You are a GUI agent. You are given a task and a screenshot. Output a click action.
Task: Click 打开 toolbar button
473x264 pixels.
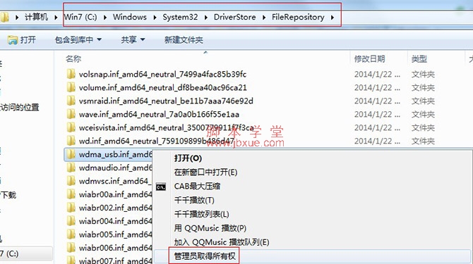point(22,39)
